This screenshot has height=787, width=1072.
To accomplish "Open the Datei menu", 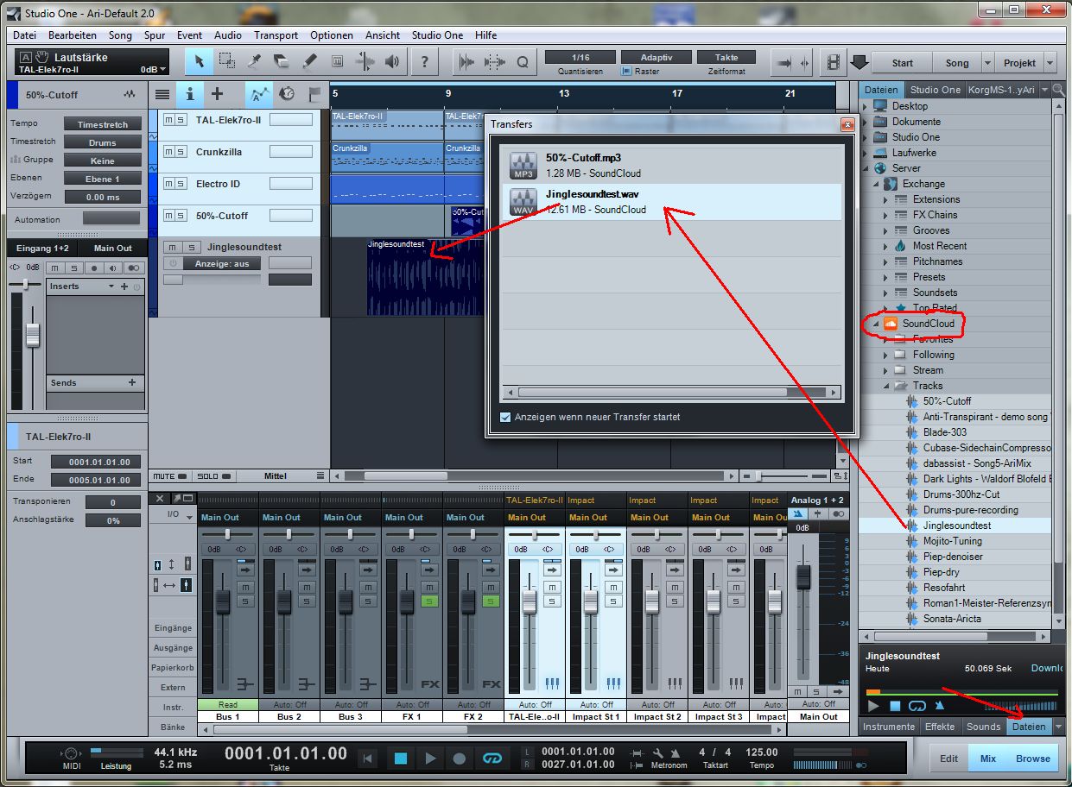I will (x=24, y=35).
